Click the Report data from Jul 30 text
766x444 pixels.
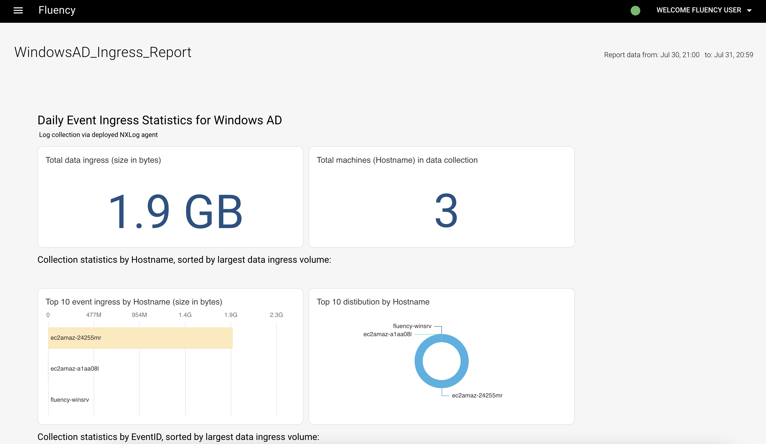point(651,55)
